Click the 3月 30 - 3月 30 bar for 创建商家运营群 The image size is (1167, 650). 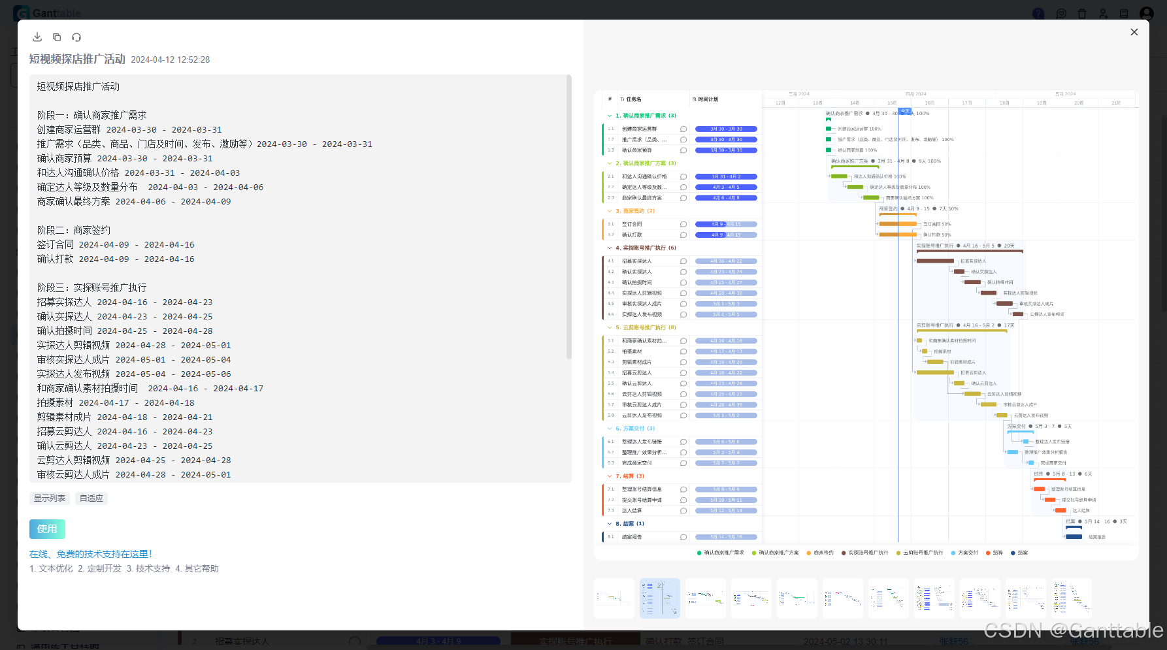pyautogui.click(x=726, y=129)
